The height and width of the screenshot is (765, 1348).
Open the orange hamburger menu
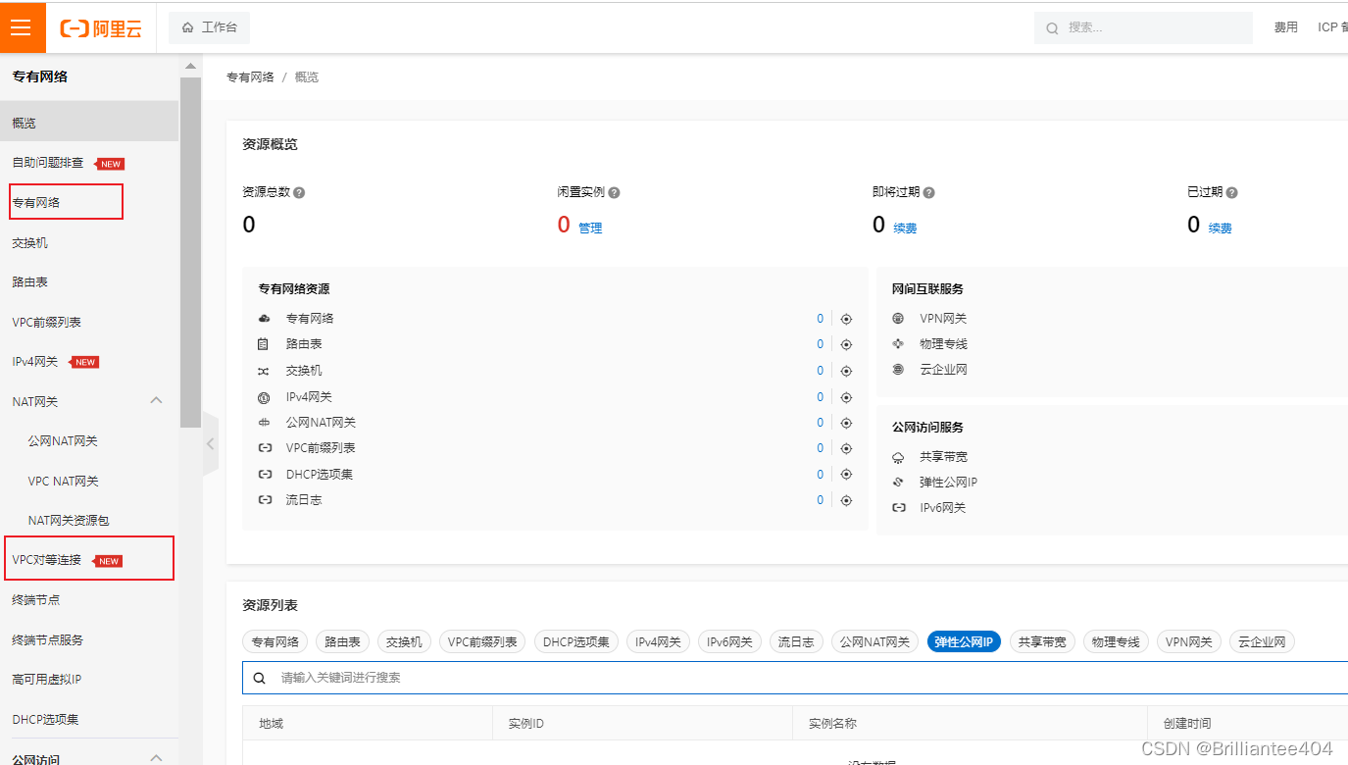click(x=23, y=27)
